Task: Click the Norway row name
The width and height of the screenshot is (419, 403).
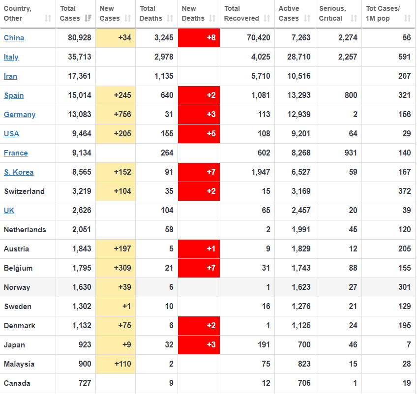Action: (x=17, y=287)
